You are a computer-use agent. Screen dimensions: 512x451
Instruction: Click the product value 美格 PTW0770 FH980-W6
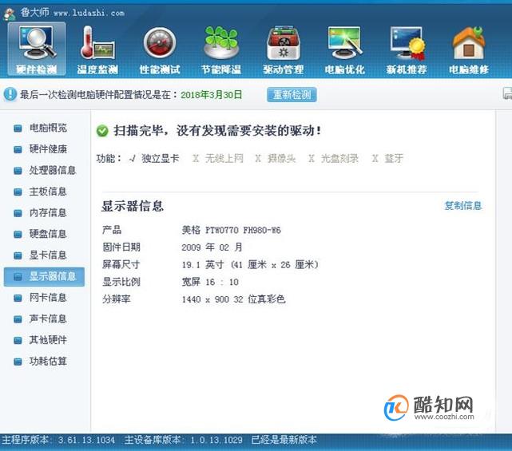[231, 230]
